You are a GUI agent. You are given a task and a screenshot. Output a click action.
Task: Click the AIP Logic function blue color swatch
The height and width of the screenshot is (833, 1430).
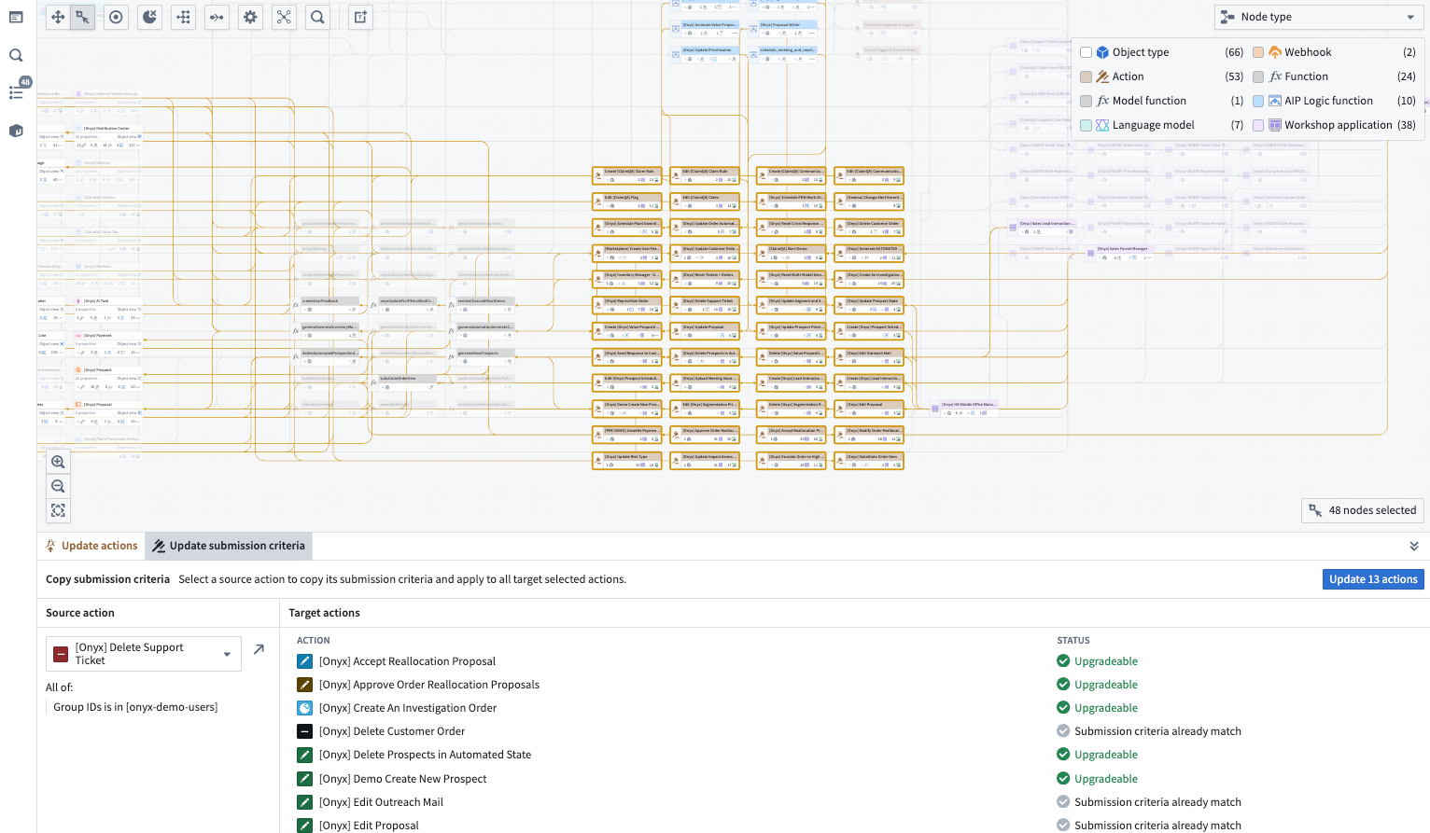(x=1259, y=100)
